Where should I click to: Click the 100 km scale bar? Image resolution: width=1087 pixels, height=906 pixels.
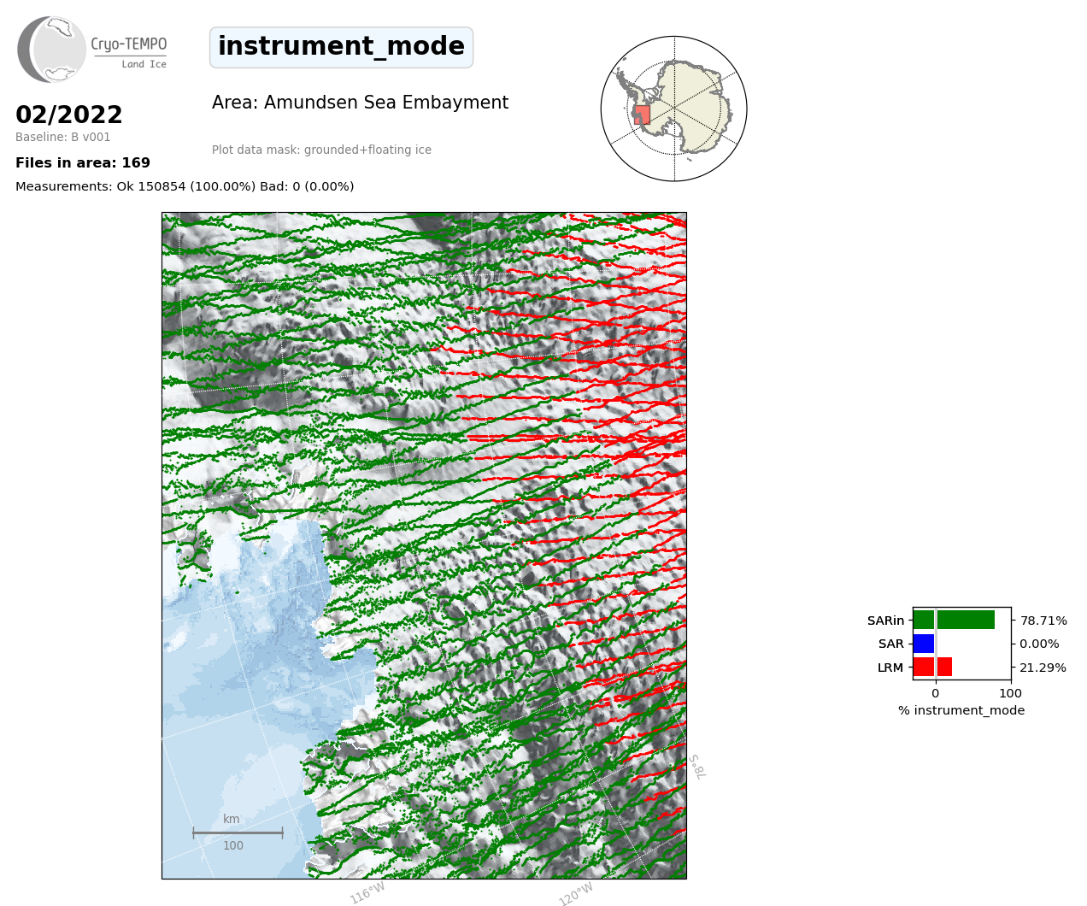point(238,832)
